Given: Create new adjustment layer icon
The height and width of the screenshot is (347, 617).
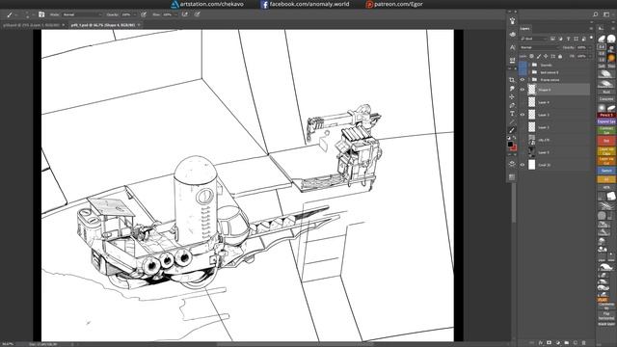Looking at the screenshot, I should coord(557,343).
